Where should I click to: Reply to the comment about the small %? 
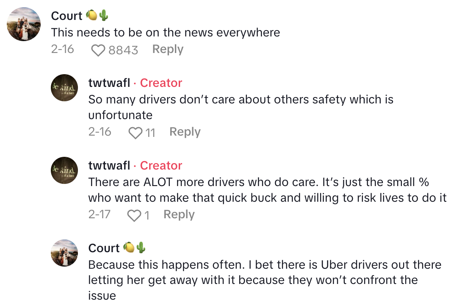(x=179, y=215)
